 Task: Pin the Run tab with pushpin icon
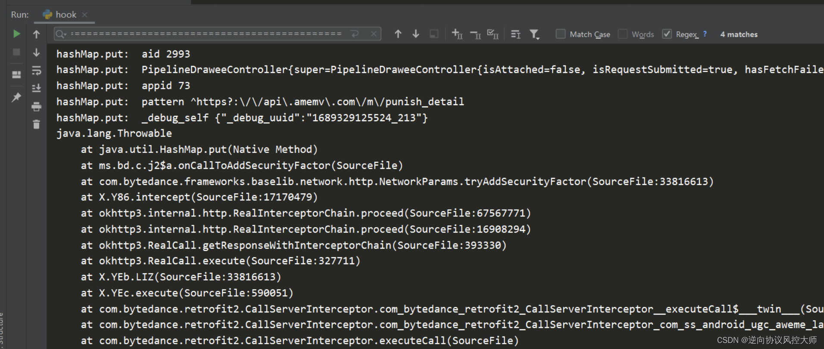click(16, 97)
